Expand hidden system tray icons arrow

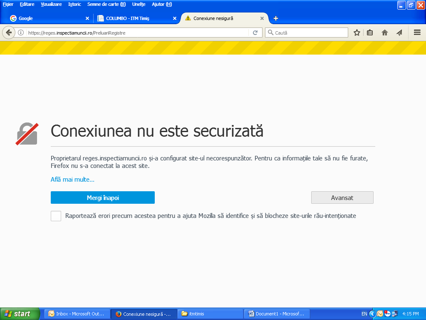click(372, 314)
